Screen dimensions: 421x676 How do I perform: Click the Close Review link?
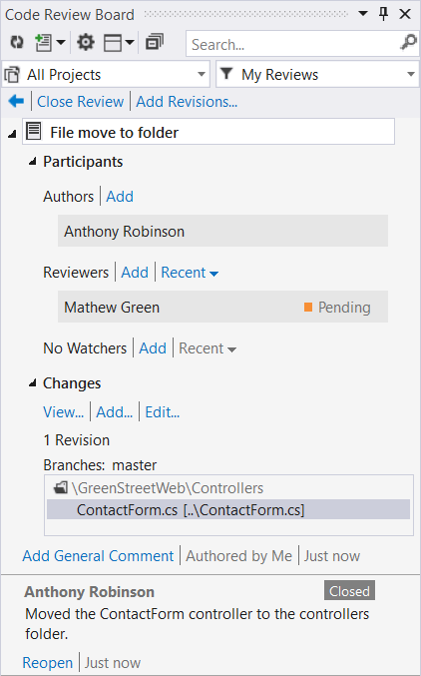pyautogui.click(x=81, y=101)
